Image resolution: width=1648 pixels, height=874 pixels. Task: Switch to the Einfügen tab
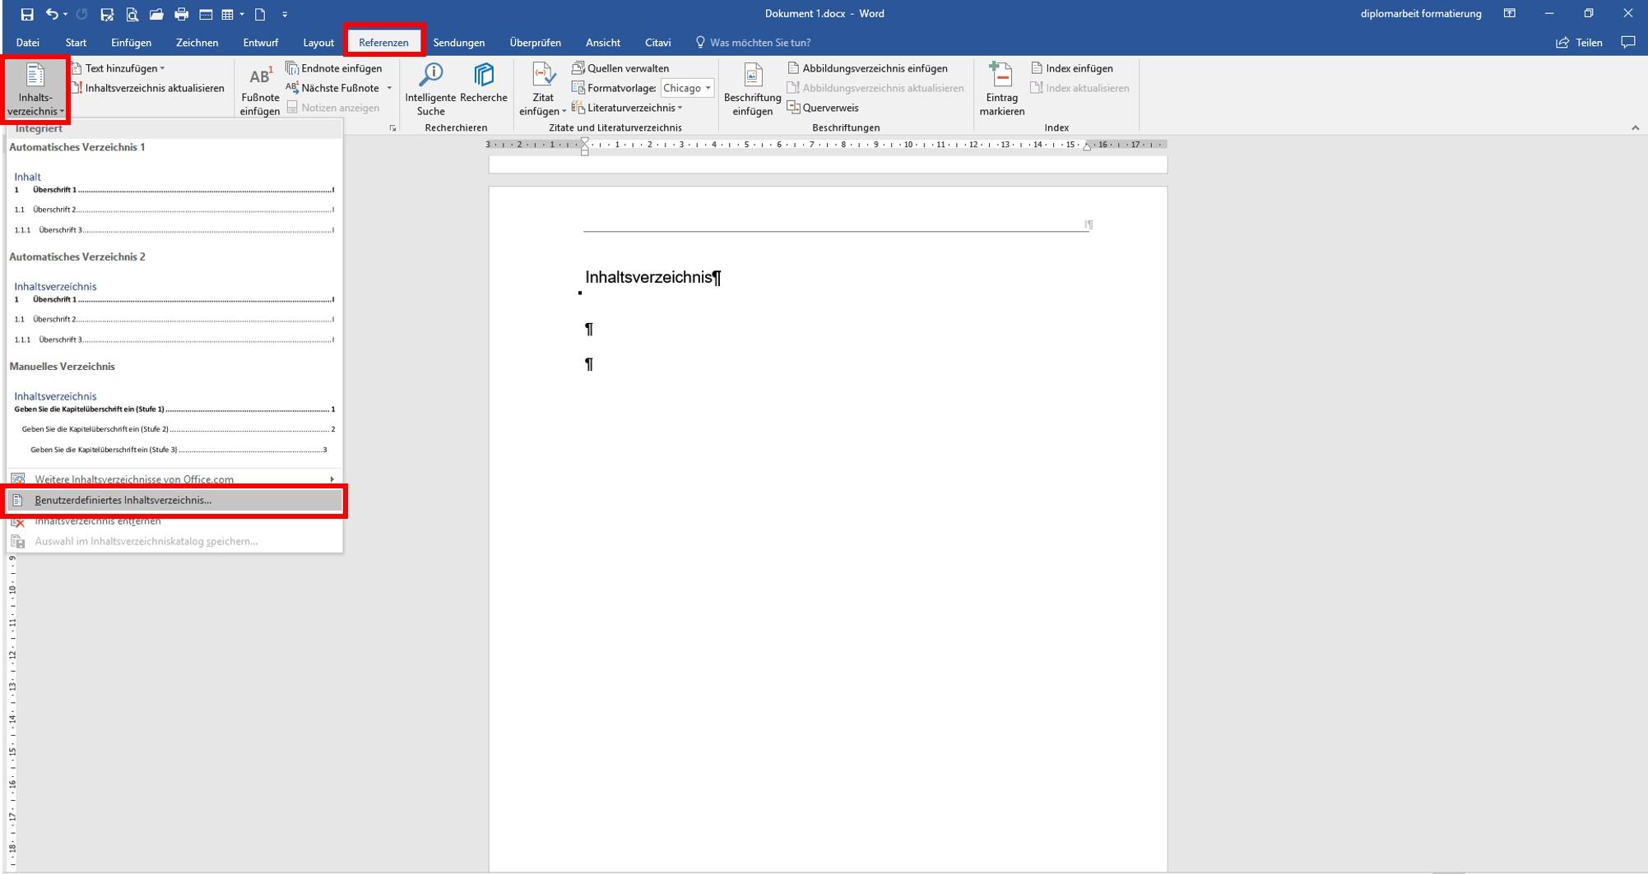point(132,43)
